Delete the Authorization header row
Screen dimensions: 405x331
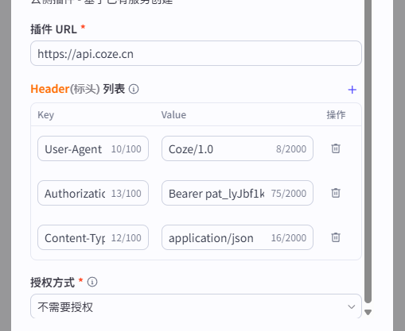click(x=336, y=193)
